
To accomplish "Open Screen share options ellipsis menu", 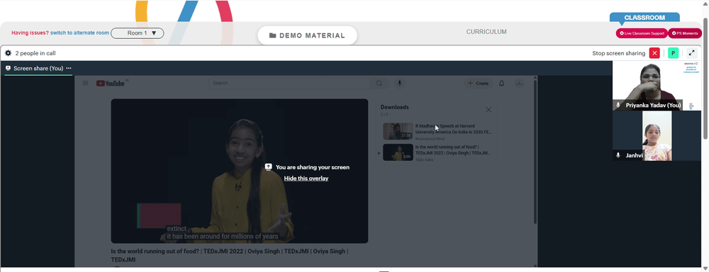I will (69, 68).
